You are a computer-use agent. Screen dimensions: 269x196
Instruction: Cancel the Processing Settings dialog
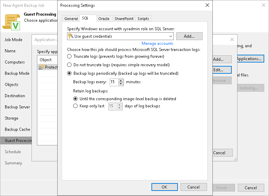coord(193,187)
